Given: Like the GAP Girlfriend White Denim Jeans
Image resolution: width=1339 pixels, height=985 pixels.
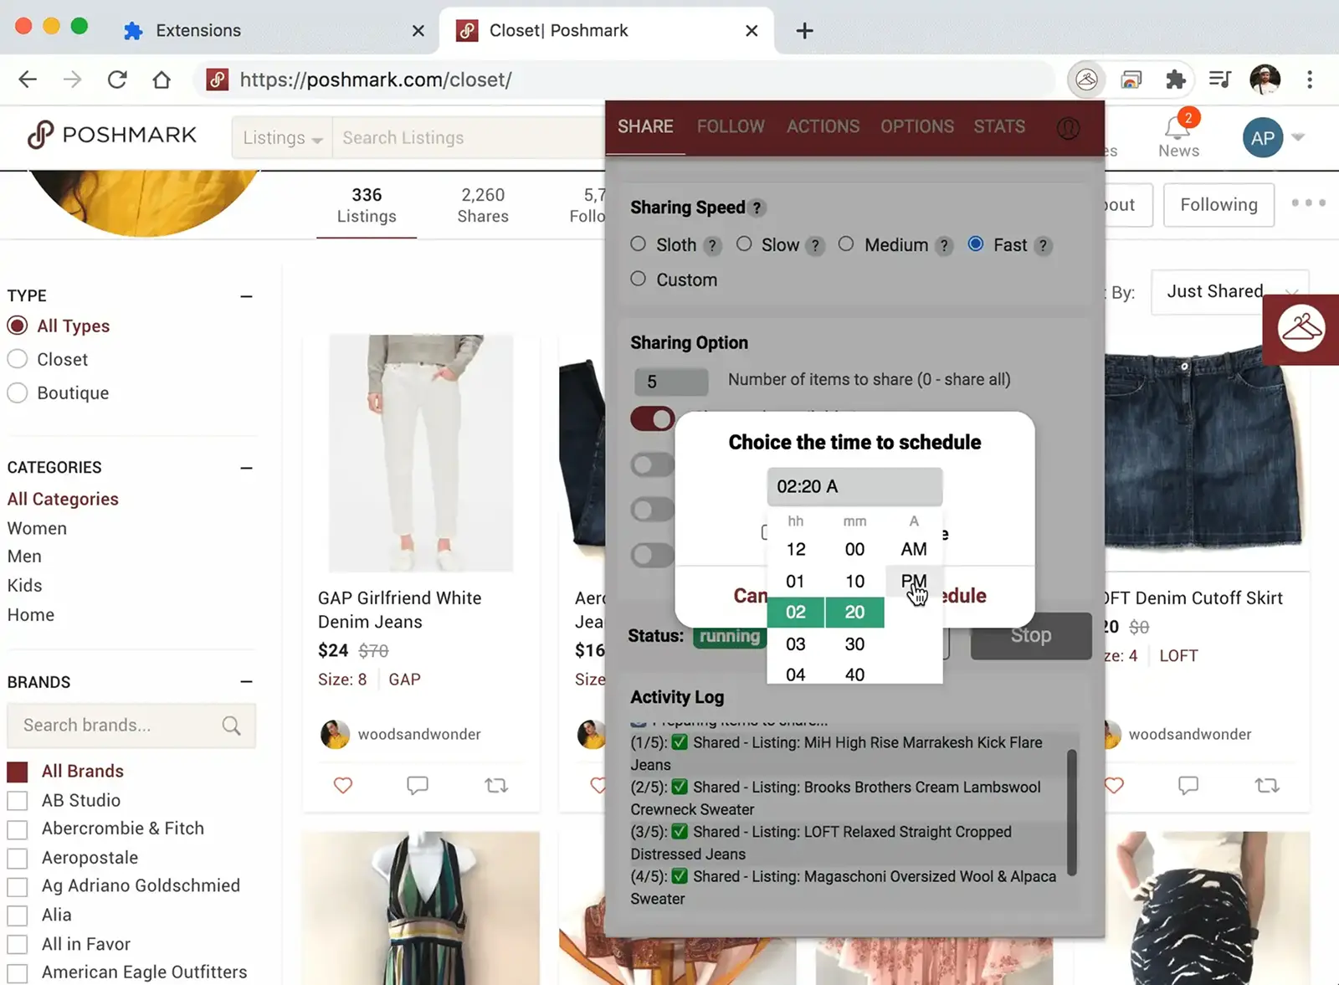Looking at the screenshot, I should coord(343,785).
